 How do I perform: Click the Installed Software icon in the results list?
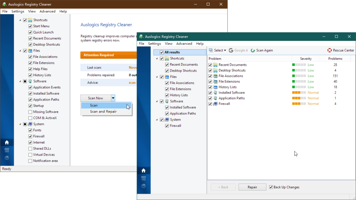pyautogui.click(x=215, y=93)
